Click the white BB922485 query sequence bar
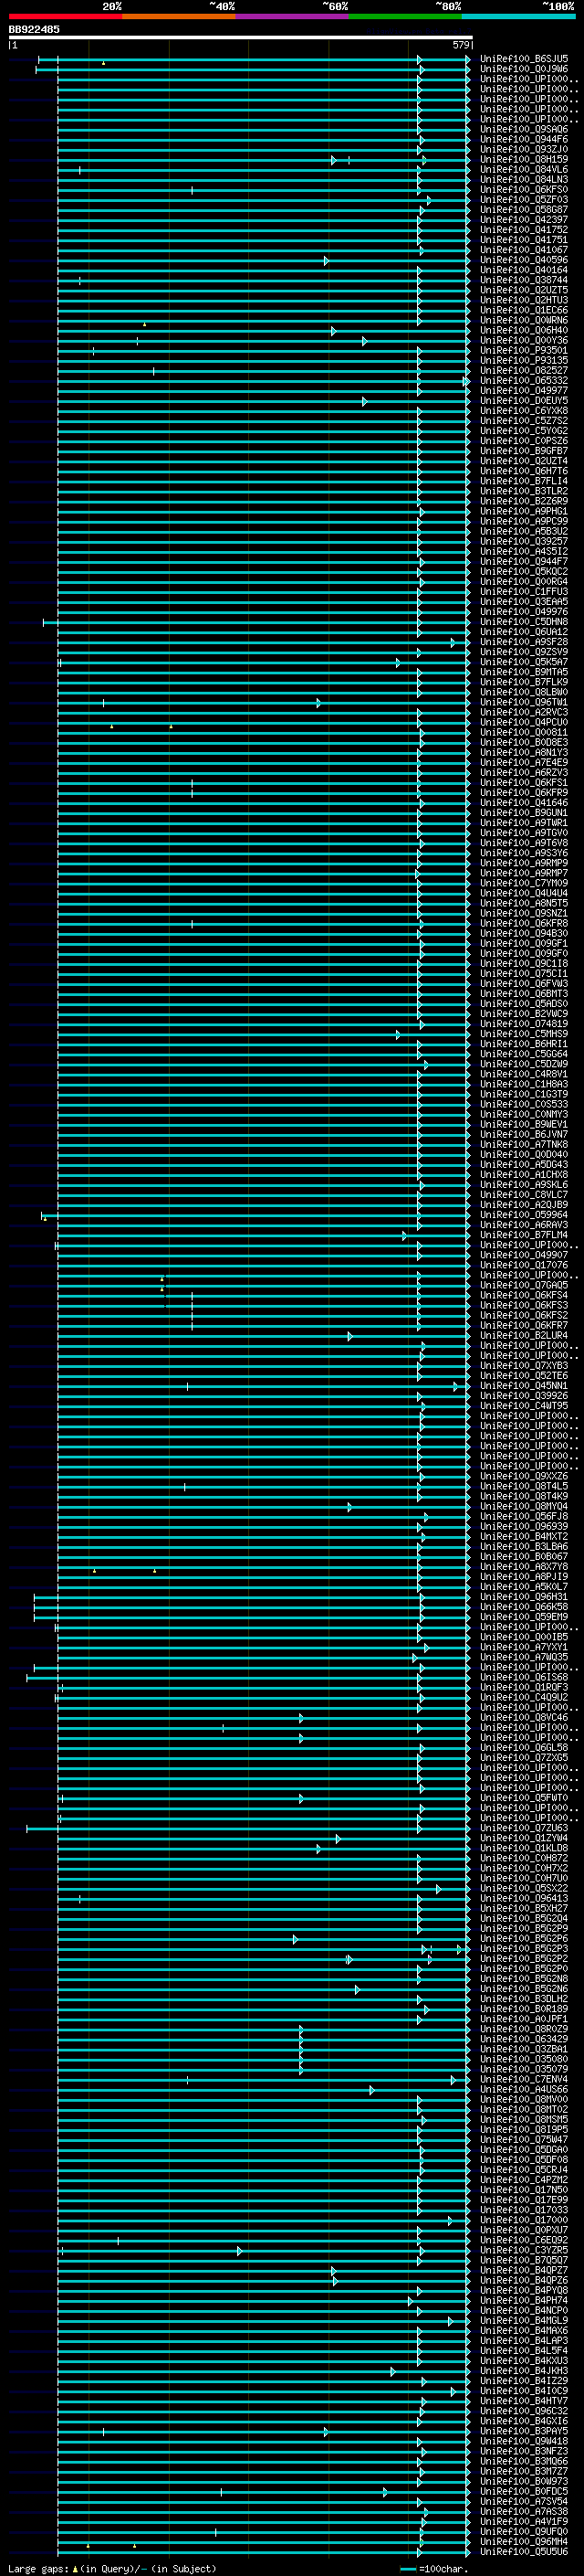Image resolution: width=584 pixels, height=2576 pixels. pyautogui.click(x=241, y=37)
